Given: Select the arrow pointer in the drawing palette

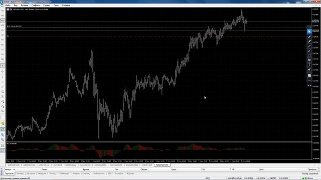Looking at the screenshot, I should pyautogui.click(x=309, y=31).
